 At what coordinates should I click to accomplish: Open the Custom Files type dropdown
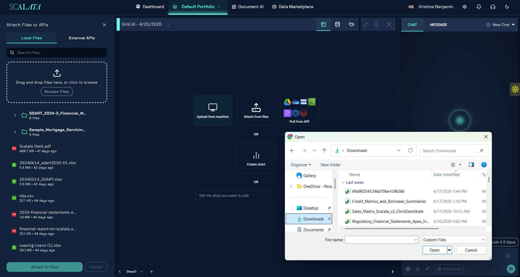pos(454,240)
